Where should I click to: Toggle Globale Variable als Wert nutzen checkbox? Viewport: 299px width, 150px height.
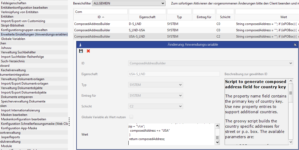tap(131, 117)
